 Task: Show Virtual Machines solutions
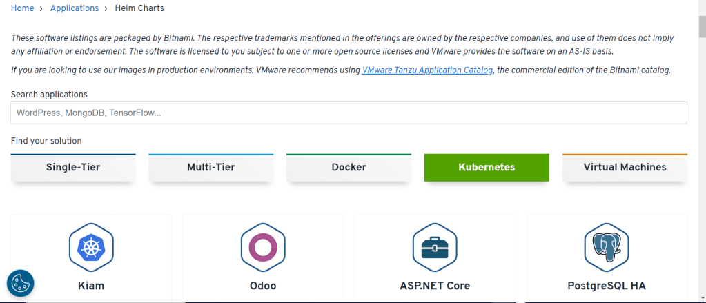(625, 168)
